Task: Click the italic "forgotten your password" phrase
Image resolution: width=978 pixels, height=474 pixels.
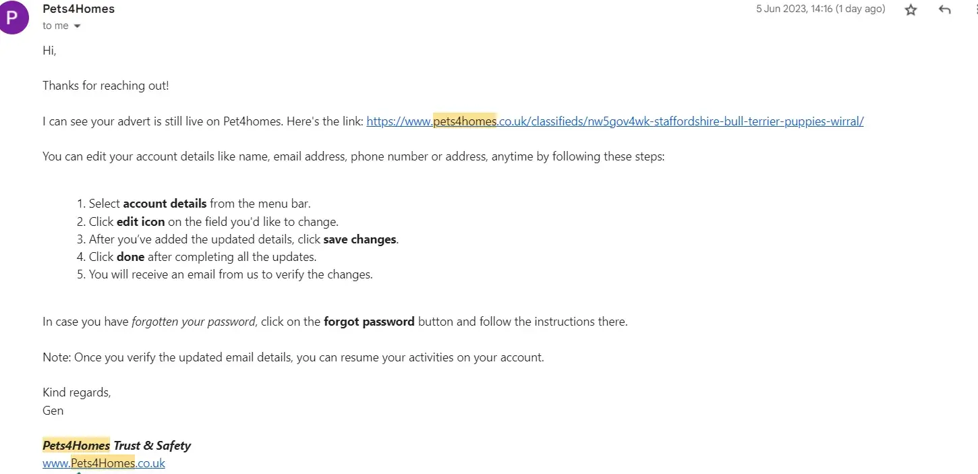Action: coord(194,322)
